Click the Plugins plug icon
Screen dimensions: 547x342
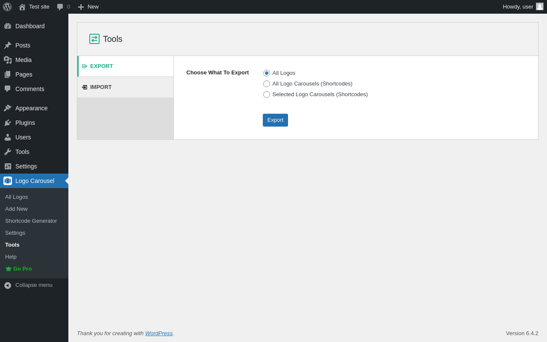pos(8,123)
